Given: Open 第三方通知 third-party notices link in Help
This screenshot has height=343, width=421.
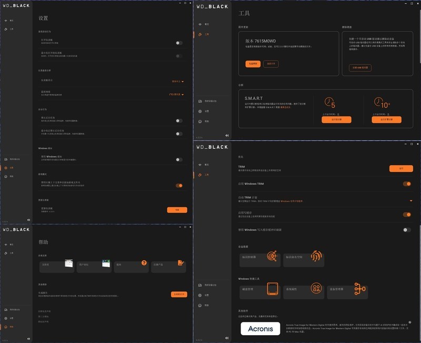Looking at the screenshot, I should [44, 317].
